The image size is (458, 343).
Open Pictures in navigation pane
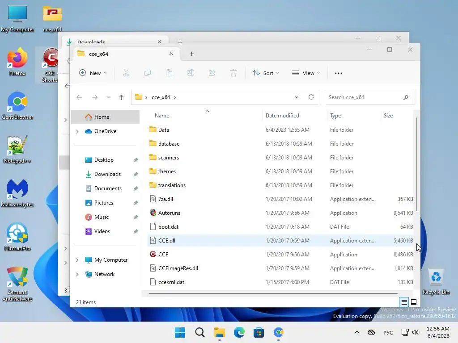[104, 203]
